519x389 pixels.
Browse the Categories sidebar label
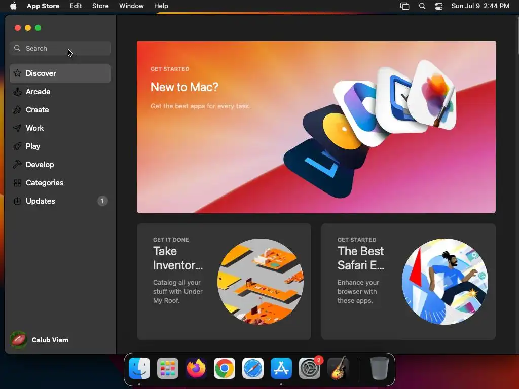tap(45, 182)
